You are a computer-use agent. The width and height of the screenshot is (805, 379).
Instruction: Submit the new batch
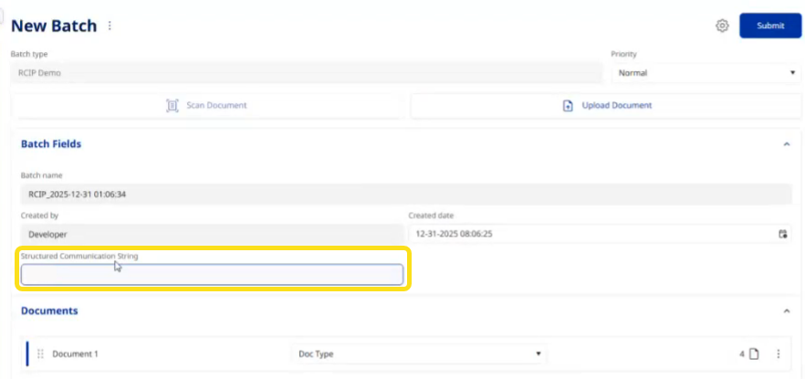769,26
